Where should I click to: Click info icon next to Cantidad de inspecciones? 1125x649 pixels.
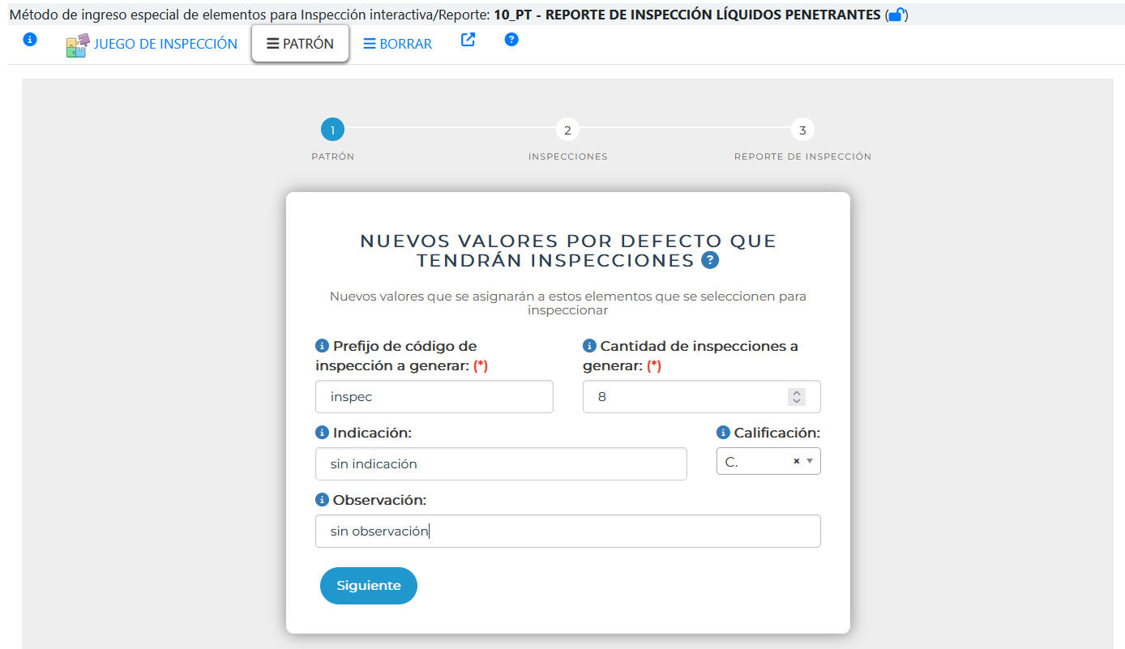click(x=589, y=346)
